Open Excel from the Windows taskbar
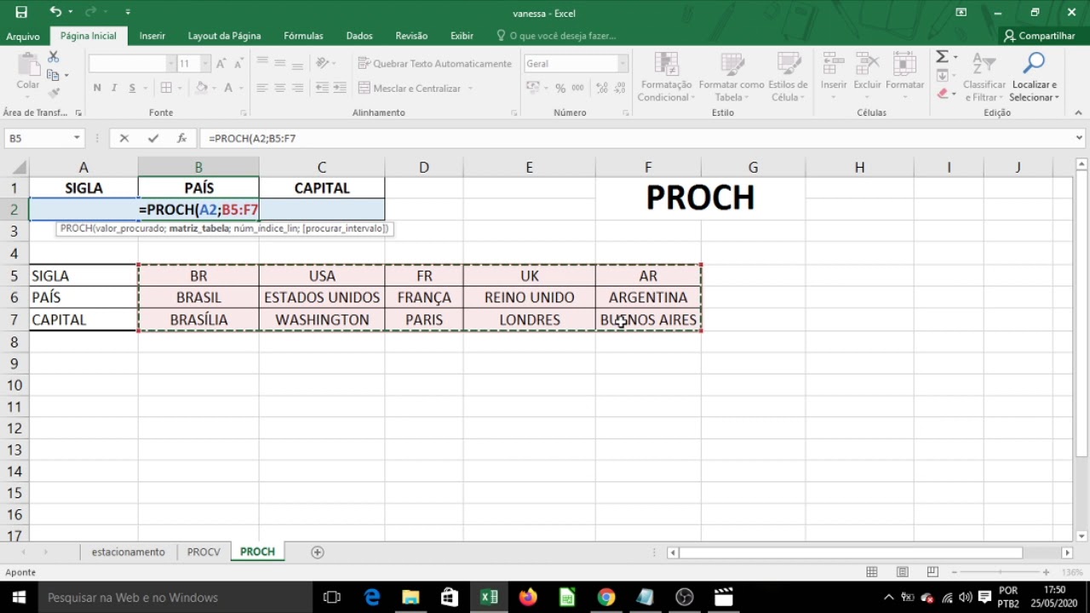This screenshot has height=613, width=1090. coord(489,597)
